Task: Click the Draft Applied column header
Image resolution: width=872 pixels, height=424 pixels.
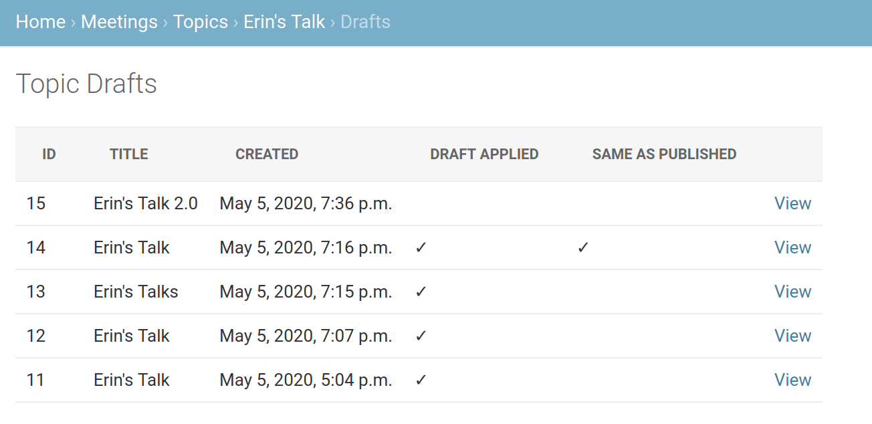Action: pos(484,154)
